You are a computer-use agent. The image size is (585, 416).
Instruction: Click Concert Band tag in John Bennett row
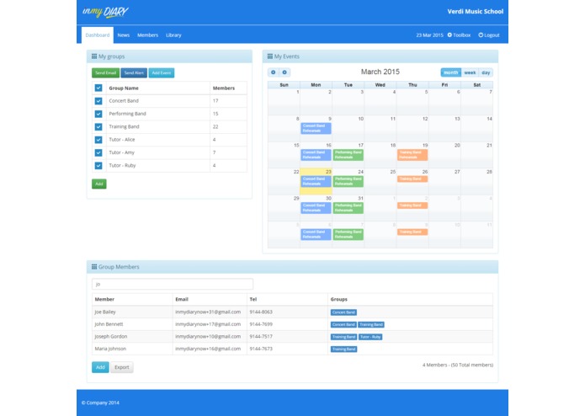click(343, 324)
